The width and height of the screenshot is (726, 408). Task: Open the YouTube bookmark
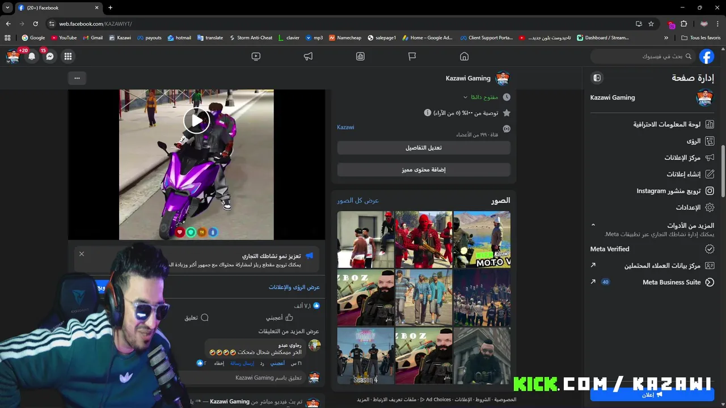coord(64,38)
